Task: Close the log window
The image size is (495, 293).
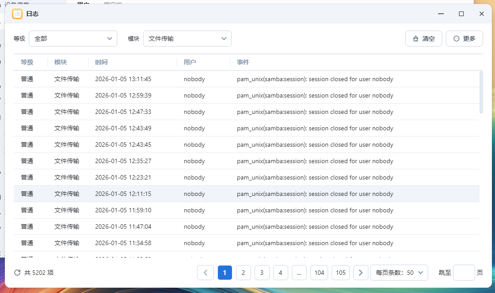Action: (x=482, y=14)
